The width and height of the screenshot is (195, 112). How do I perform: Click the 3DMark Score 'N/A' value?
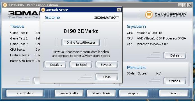(159, 73)
